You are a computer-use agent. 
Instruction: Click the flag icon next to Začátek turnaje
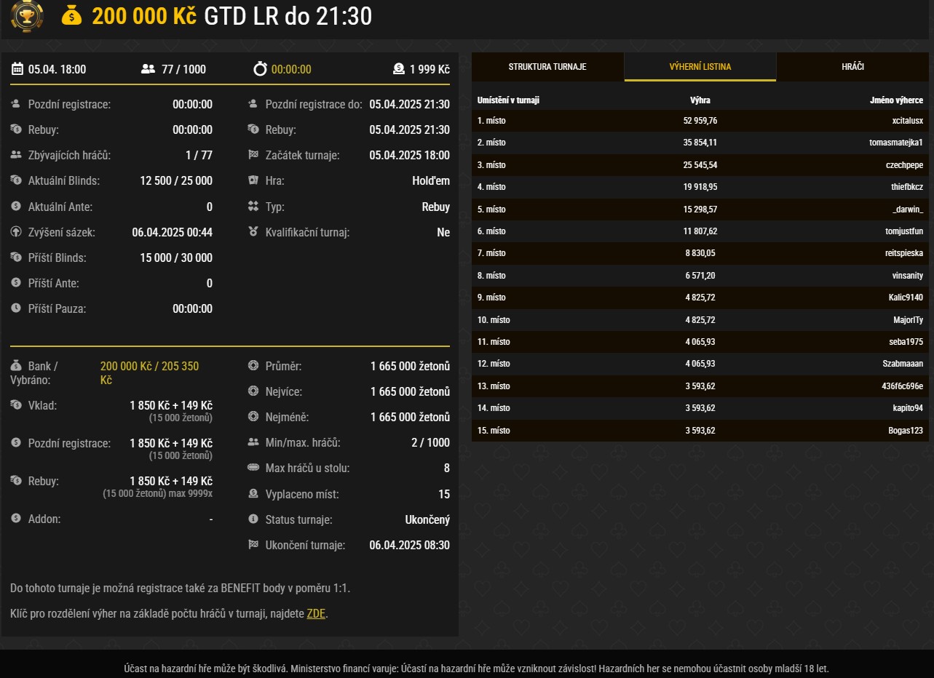click(x=253, y=155)
